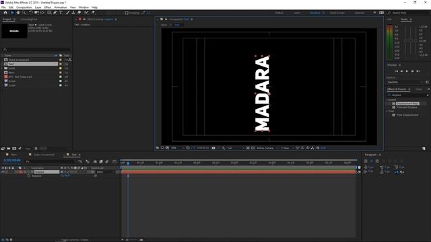Click the Frame Blending icon in timeline
The width and height of the screenshot is (431, 242).
pos(100,161)
